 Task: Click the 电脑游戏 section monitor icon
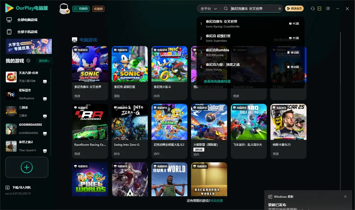[75, 40]
